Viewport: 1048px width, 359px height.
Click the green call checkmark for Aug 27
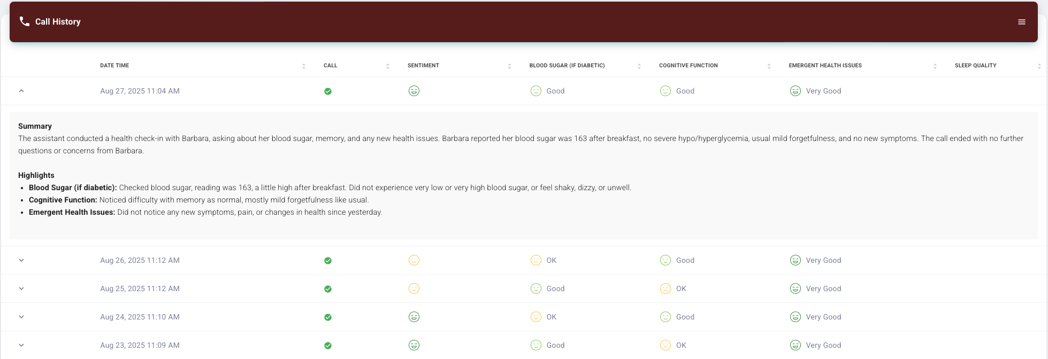coord(328,91)
